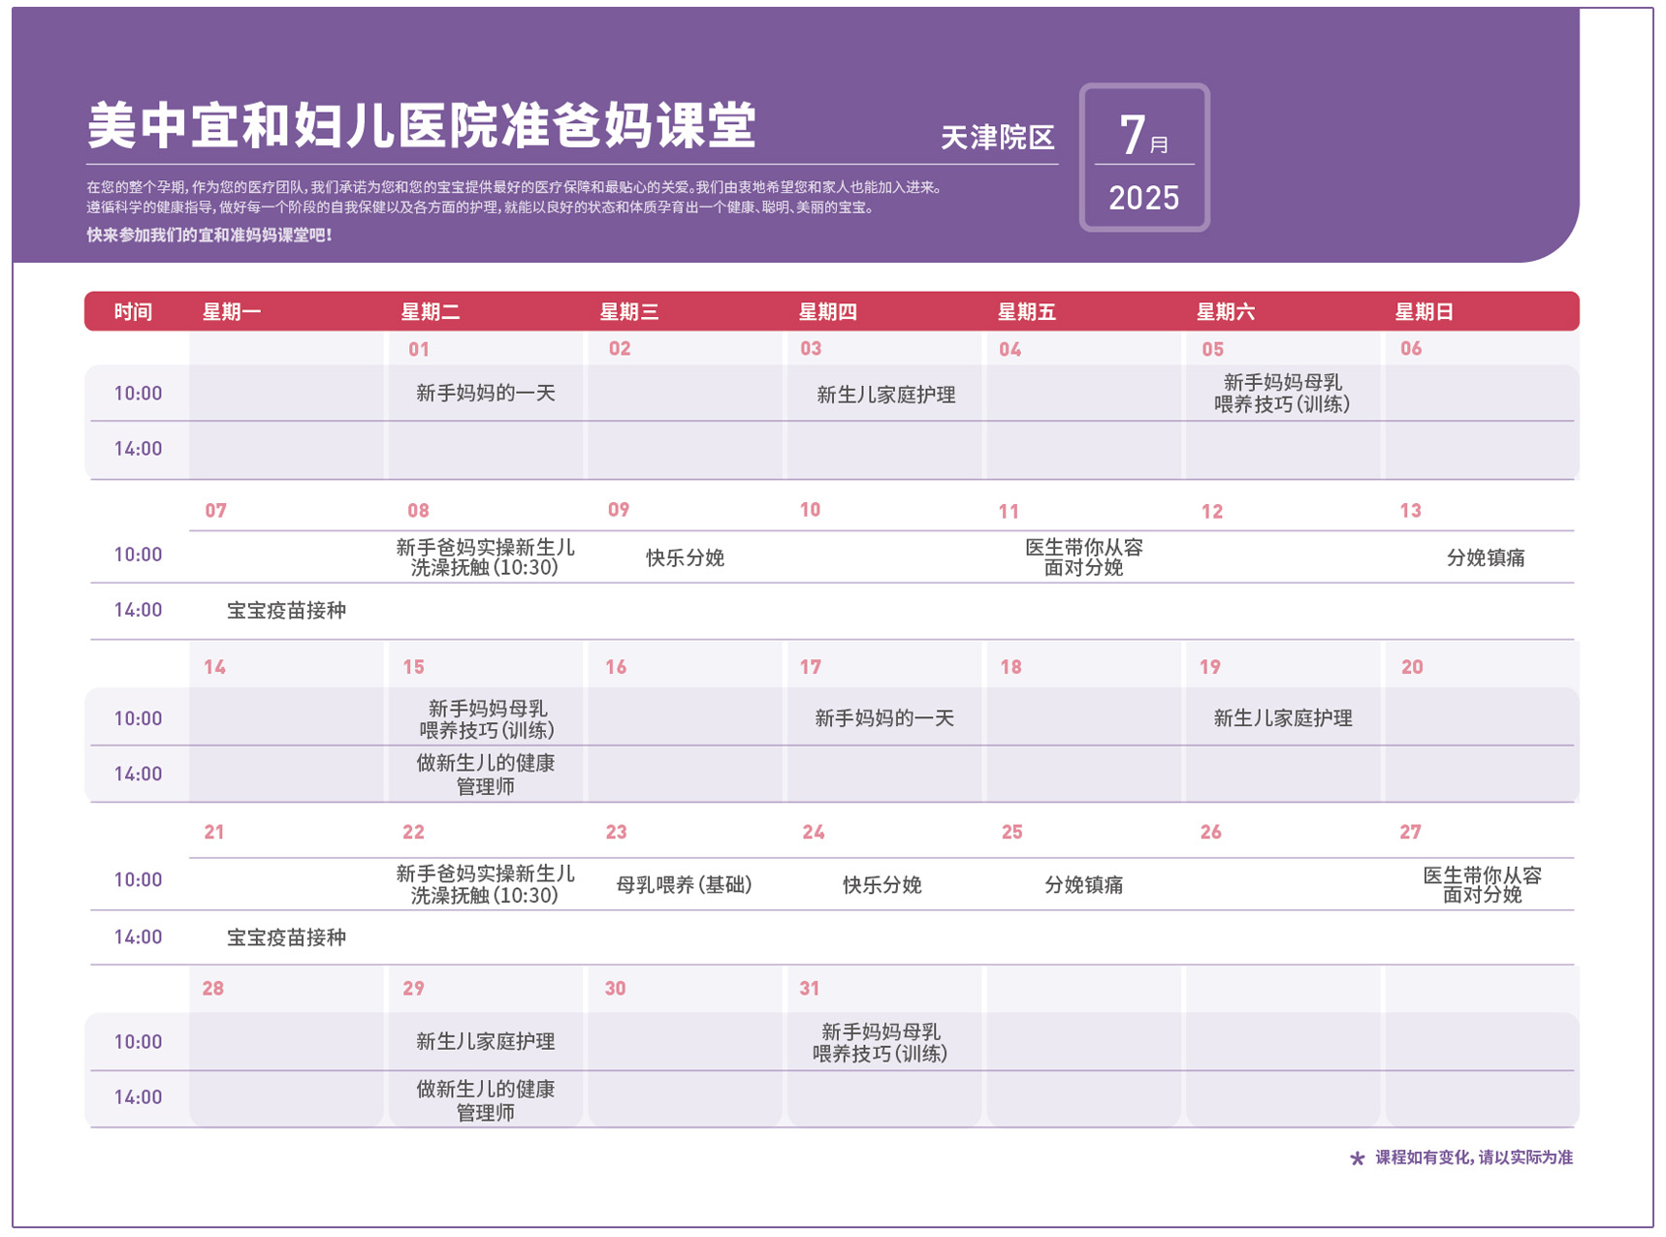Click 10:00 time label in week of 14
Viewport: 1666px width, 1237px height.
(x=138, y=718)
